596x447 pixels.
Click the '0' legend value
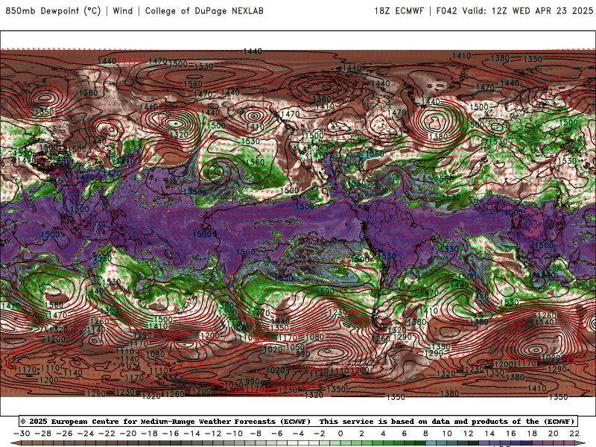[x=340, y=434]
